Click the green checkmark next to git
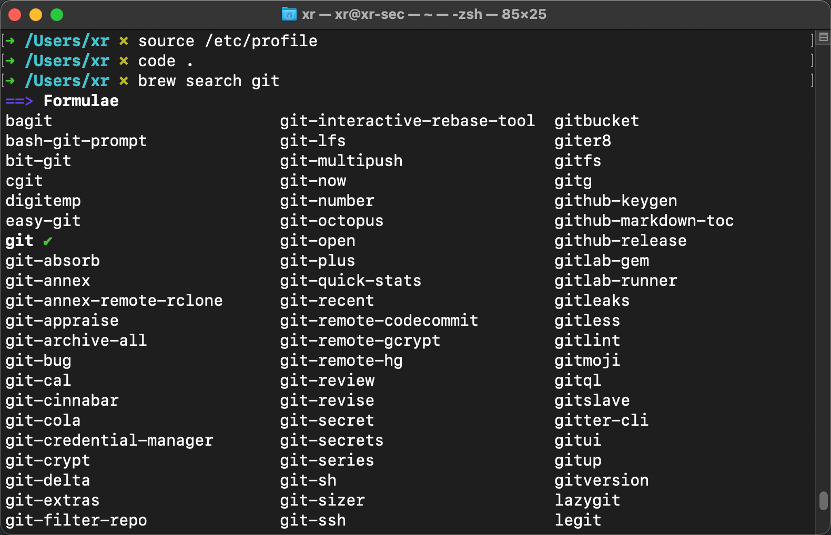Screen dimensions: 831x535 click(x=48, y=241)
